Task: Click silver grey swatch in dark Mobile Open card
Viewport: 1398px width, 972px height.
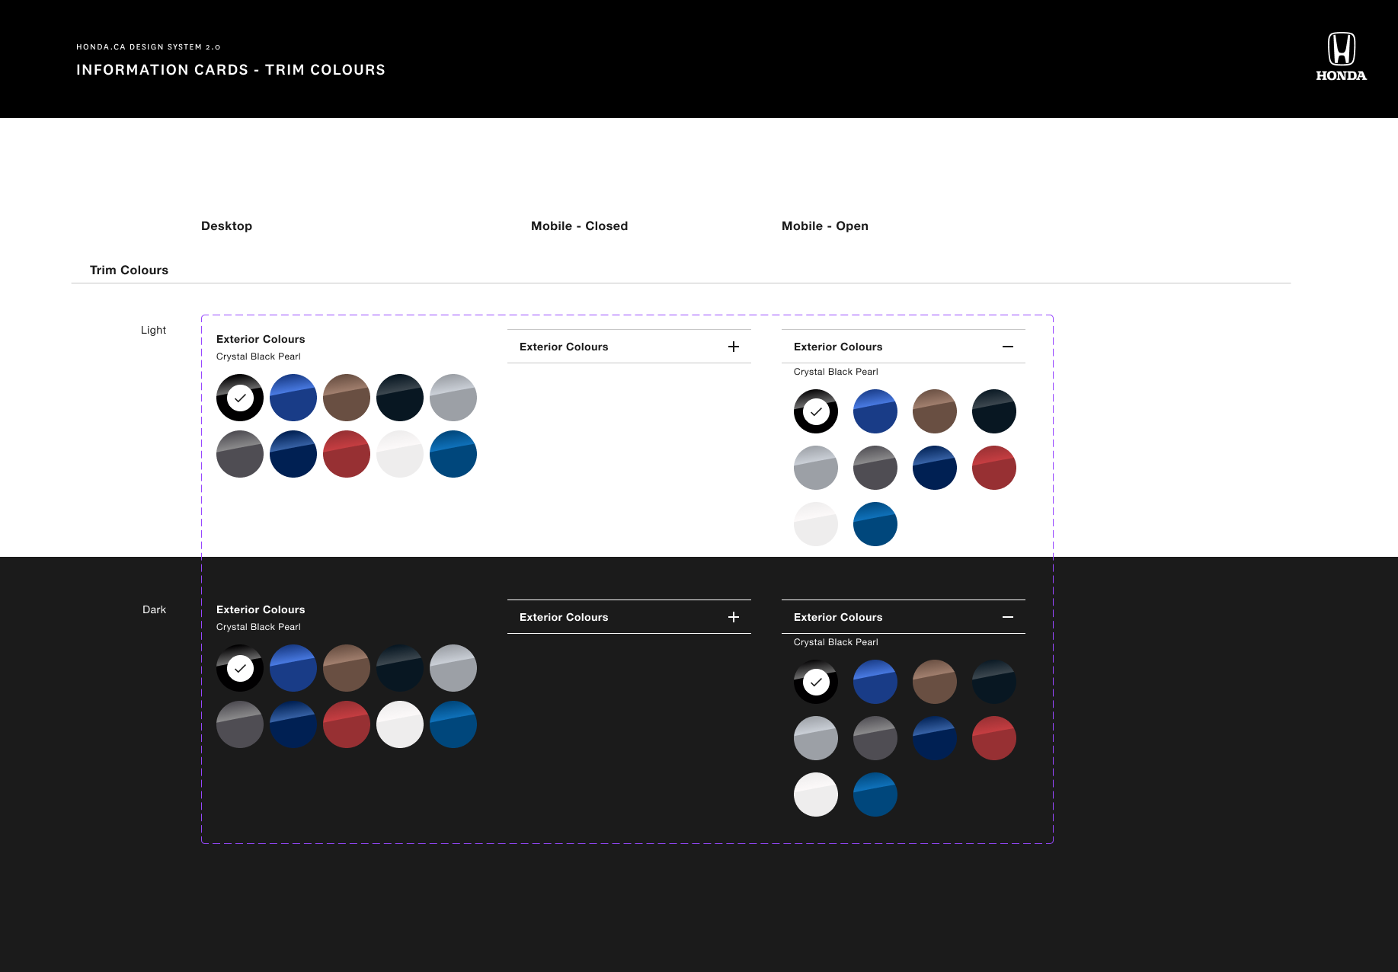Action: tap(816, 738)
